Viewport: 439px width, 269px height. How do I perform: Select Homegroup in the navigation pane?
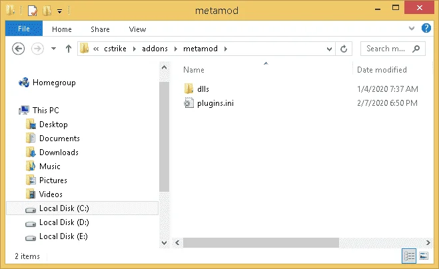click(x=54, y=83)
